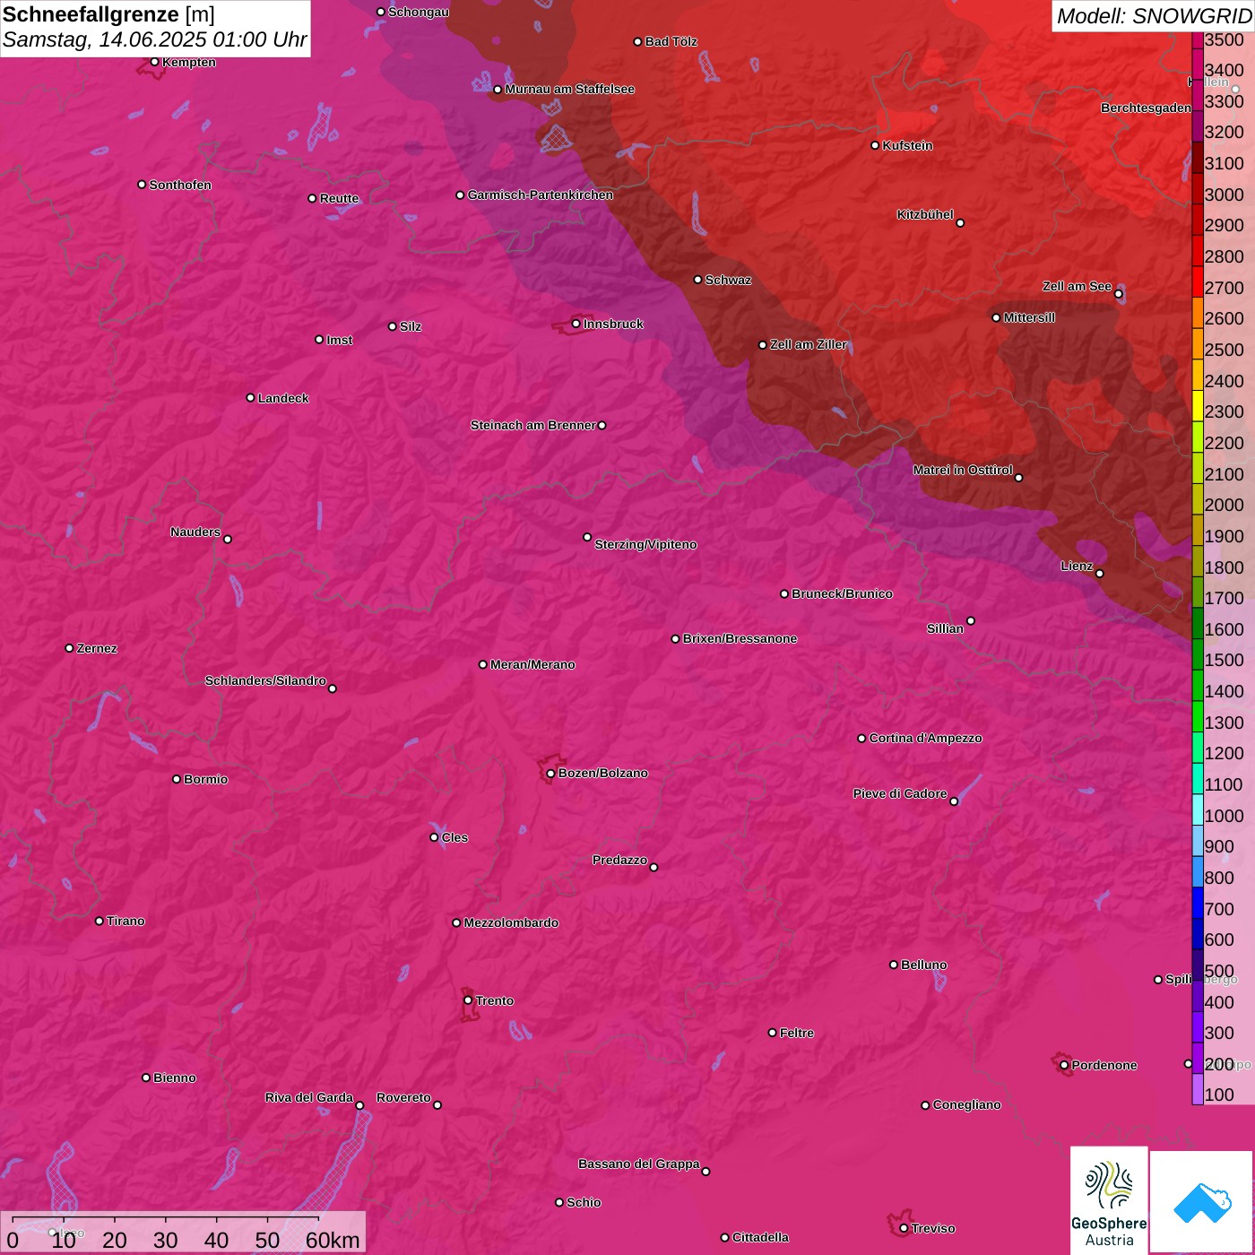This screenshot has height=1255, width=1255.
Task: Click the Matrei in Osttirol label
Action: click(x=963, y=470)
